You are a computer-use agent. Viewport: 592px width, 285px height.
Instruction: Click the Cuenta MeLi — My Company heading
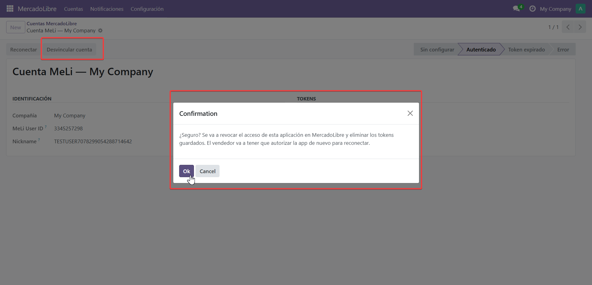83,72
